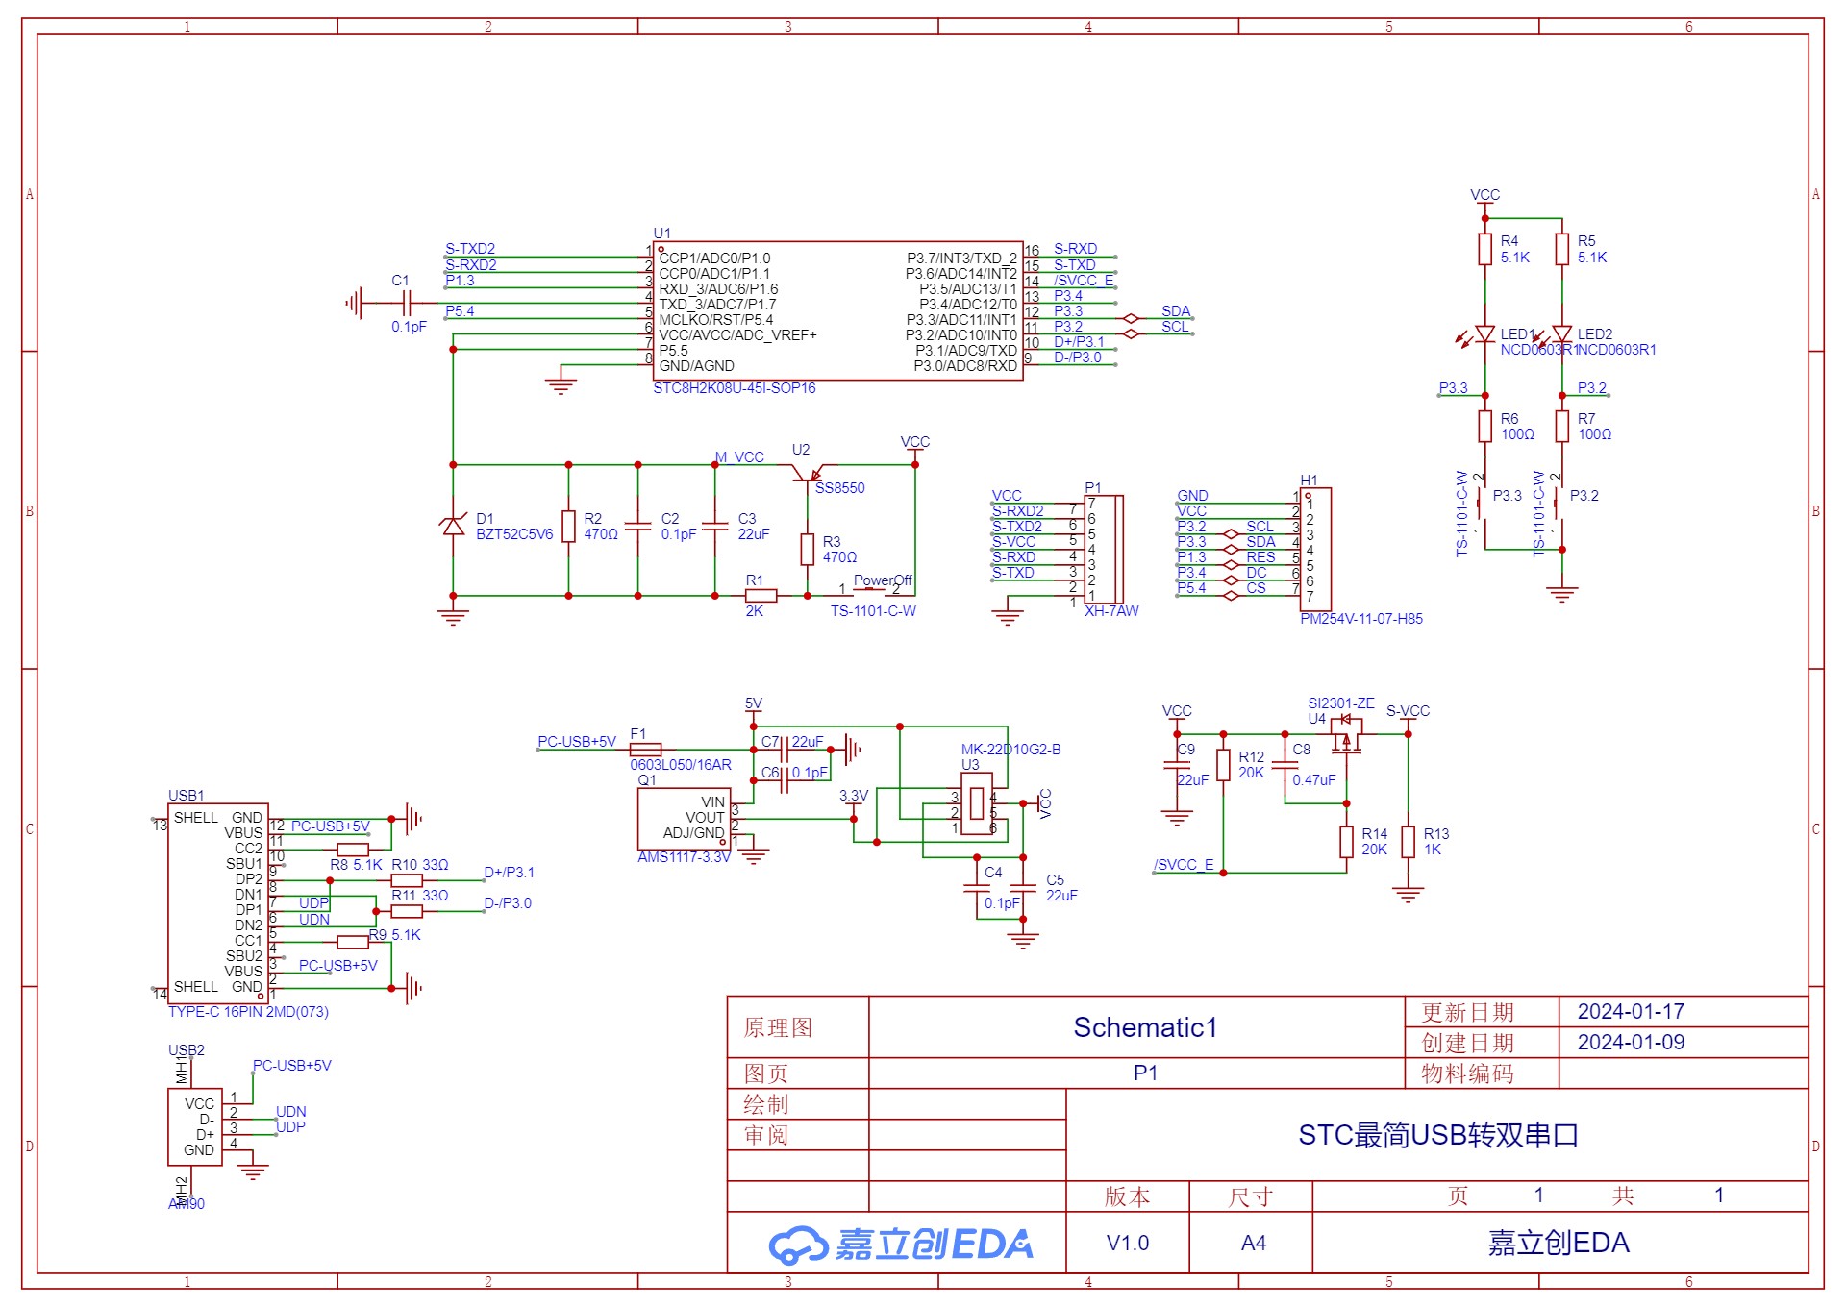Click the LED1 diode symbol
Image resolution: width=1846 pixels, height=1307 pixels.
(x=1484, y=334)
